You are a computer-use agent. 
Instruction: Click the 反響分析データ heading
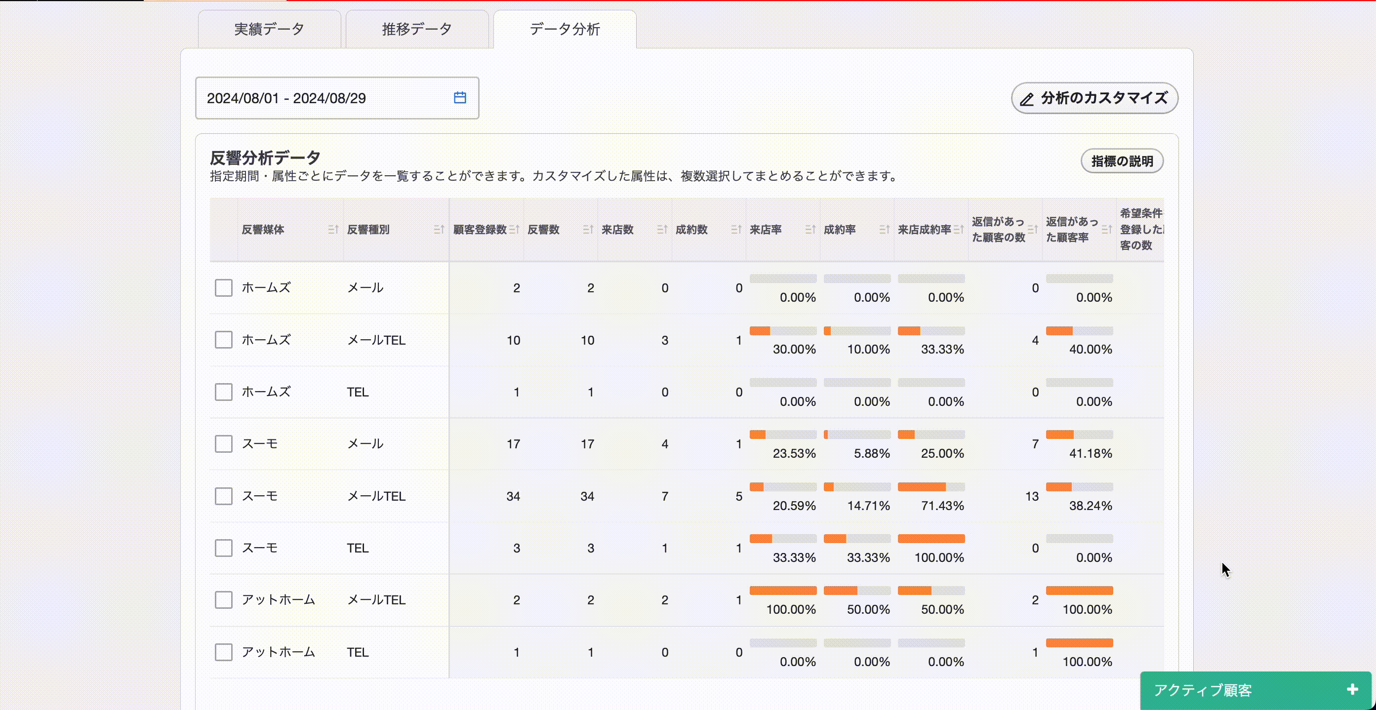[x=265, y=158]
